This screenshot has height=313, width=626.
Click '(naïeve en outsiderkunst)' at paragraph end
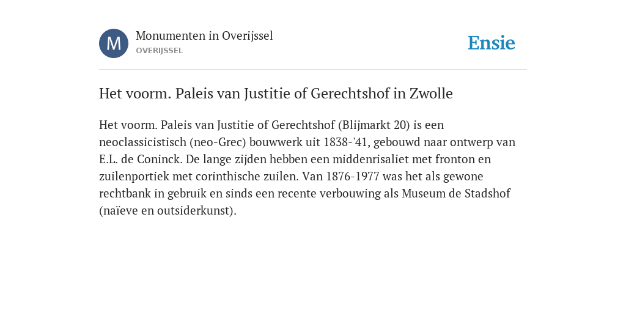click(x=168, y=211)
